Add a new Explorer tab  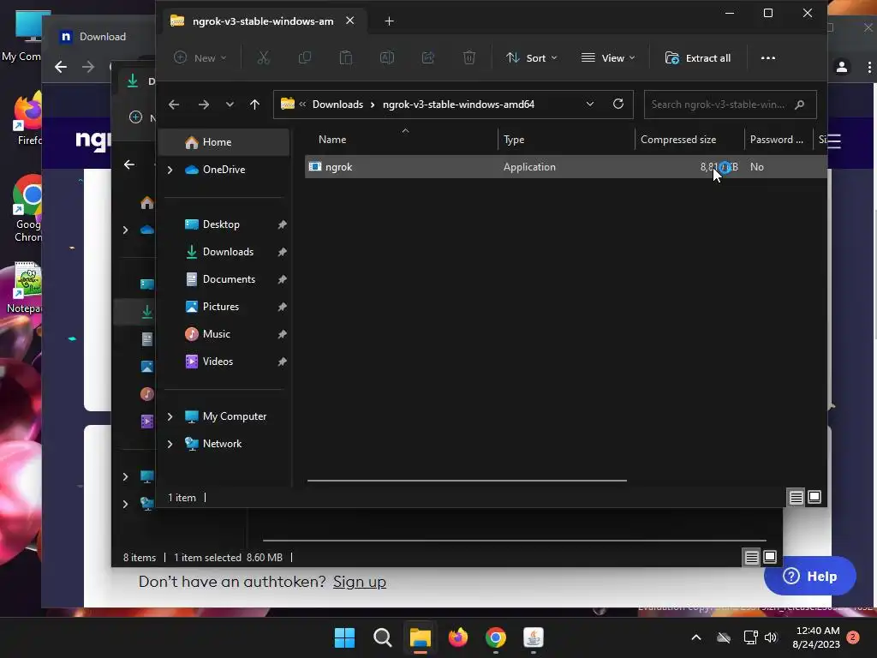[390, 21]
